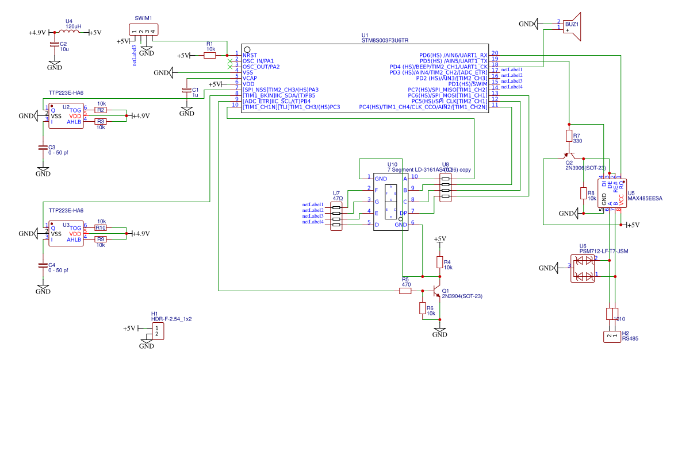678x475 pixels.
Task: Select the no-connect cross on U1 pin 2
Action: (x=229, y=61)
